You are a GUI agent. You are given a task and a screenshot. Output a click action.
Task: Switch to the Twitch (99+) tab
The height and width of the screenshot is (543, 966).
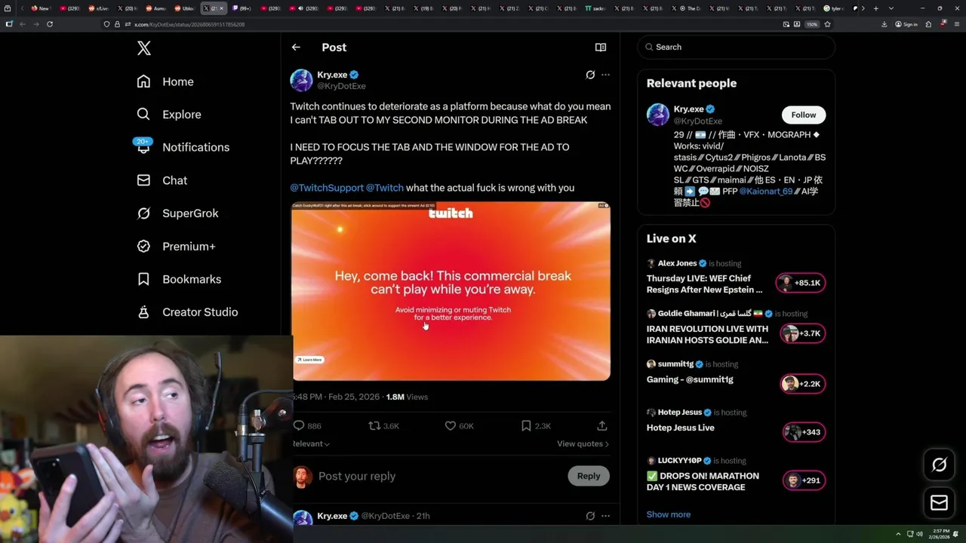[243, 8]
